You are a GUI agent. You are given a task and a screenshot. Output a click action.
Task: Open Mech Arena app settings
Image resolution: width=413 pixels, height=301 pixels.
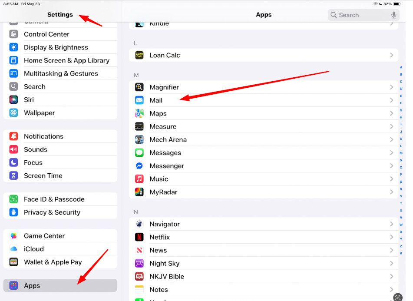point(264,139)
